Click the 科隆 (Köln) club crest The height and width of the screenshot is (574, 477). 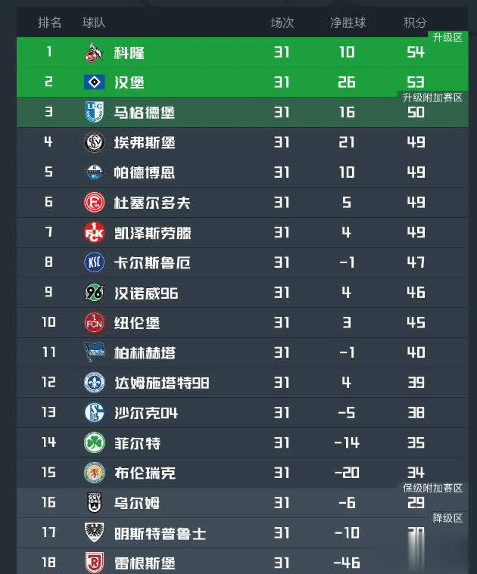point(94,53)
